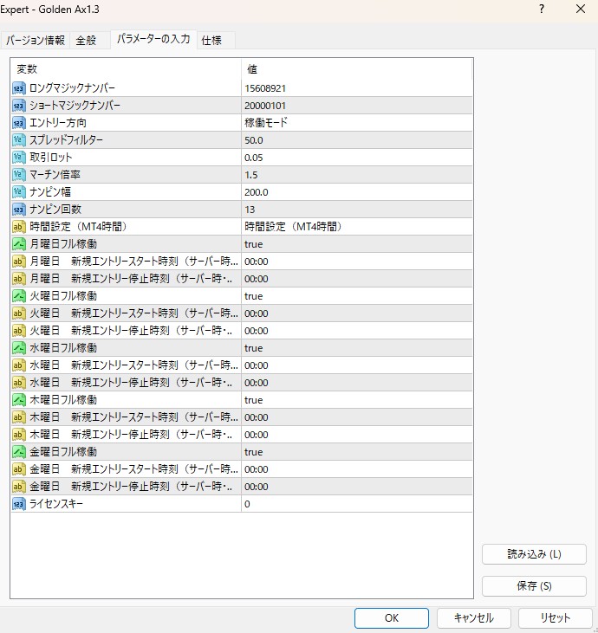
Task: Click the 値 column header
Action: [x=357, y=69]
